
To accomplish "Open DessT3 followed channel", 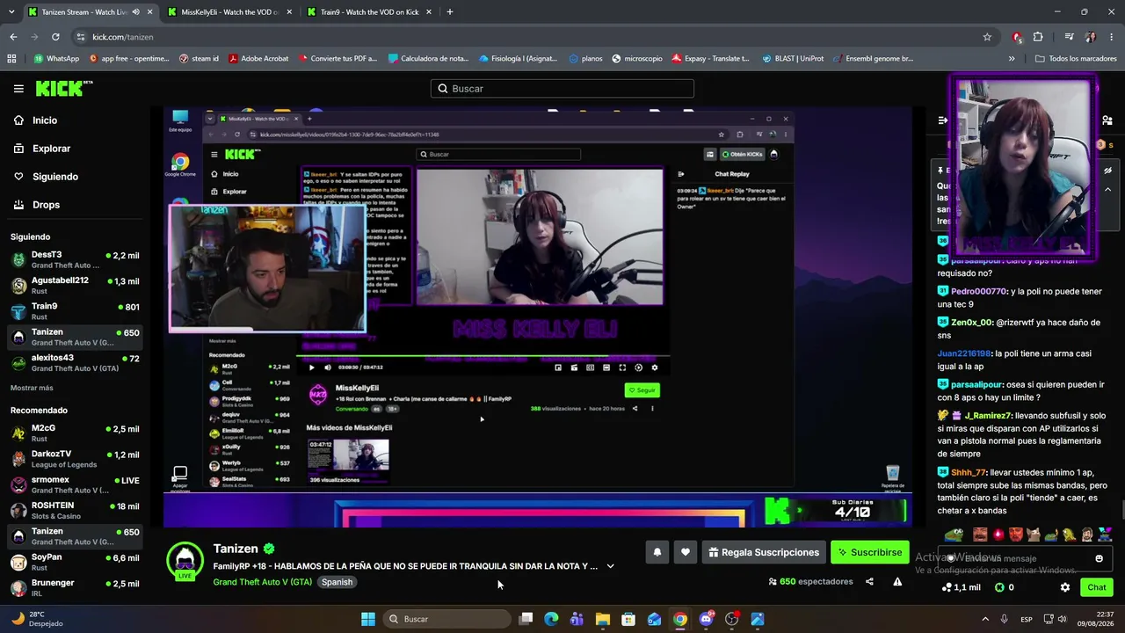I will (76, 259).
